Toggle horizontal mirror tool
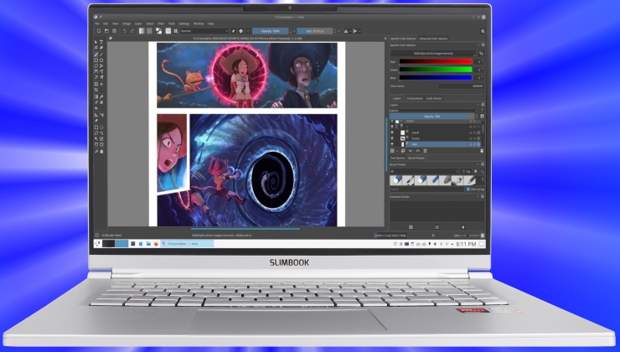The width and height of the screenshot is (620, 352). click(346, 31)
